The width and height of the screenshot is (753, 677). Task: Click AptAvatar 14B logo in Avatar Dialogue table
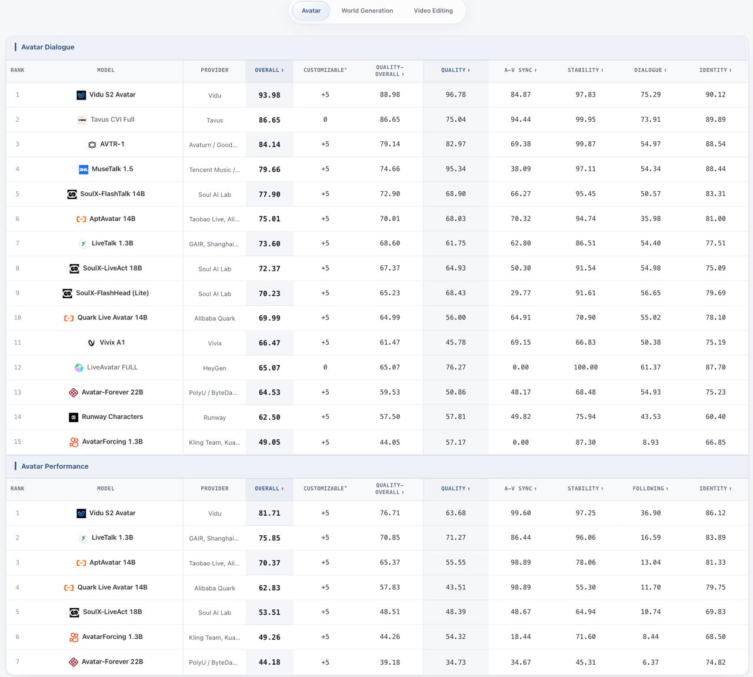click(81, 219)
